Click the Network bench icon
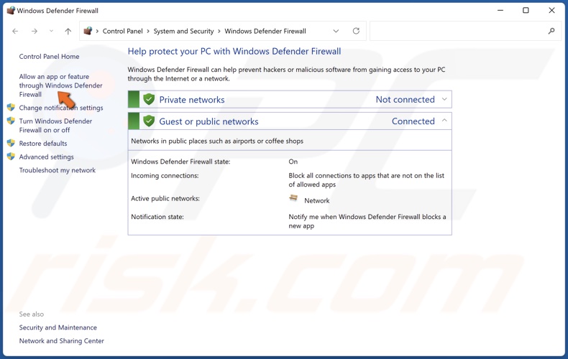The image size is (568, 359). (293, 198)
